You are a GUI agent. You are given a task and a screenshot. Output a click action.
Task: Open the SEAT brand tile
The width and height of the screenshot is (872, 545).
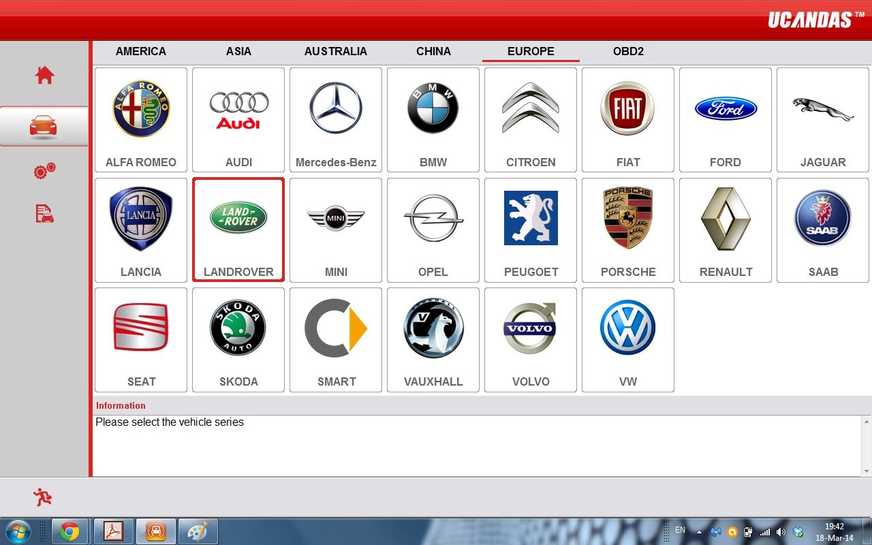pyautogui.click(x=141, y=340)
